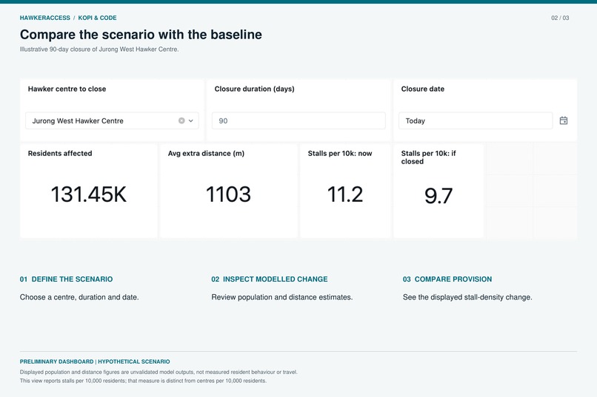Image resolution: width=597 pixels, height=397 pixels.
Task: Click the Closure duration (days) label
Action: [254, 89]
